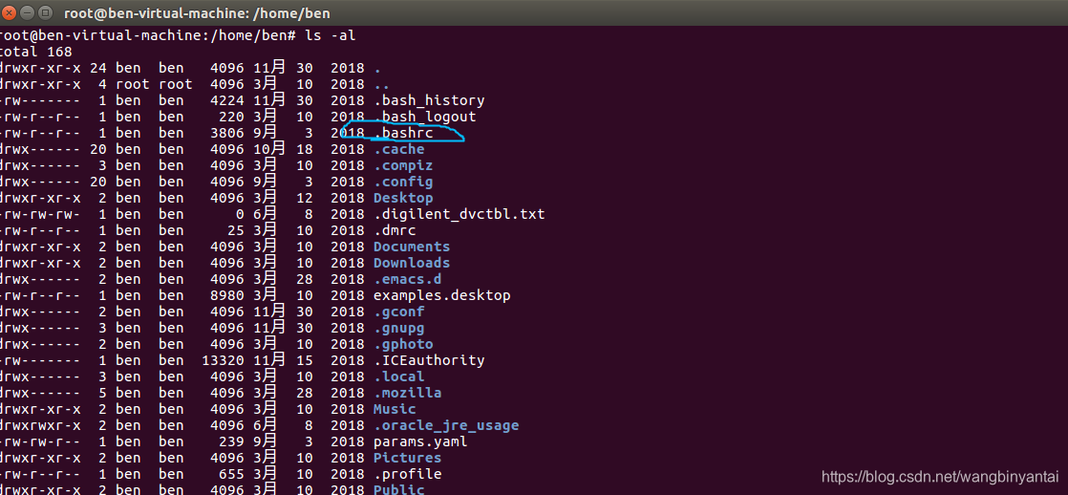Click the 'ls -al' command text
Image resolution: width=1068 pixels, height=495 pixels.
(330, 35)
